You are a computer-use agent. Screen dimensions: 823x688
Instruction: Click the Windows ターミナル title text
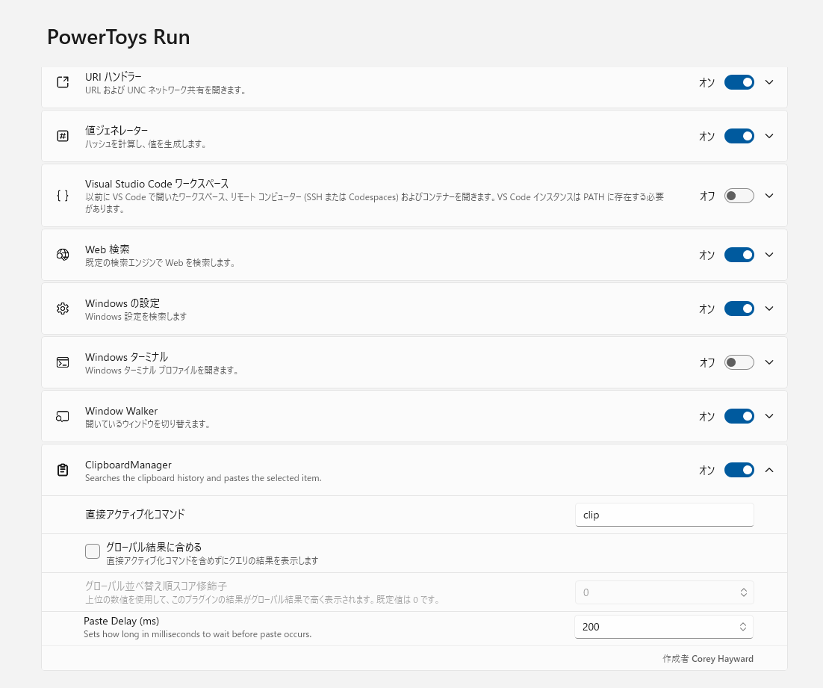[126, 357]
